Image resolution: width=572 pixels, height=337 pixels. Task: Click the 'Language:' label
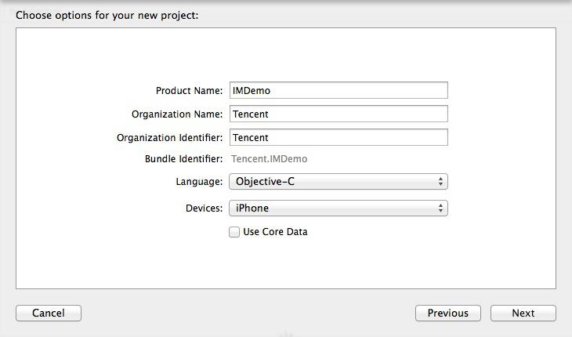[199, 182]
